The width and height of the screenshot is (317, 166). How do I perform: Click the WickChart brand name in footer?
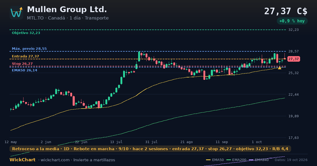[x=22, y=160]
